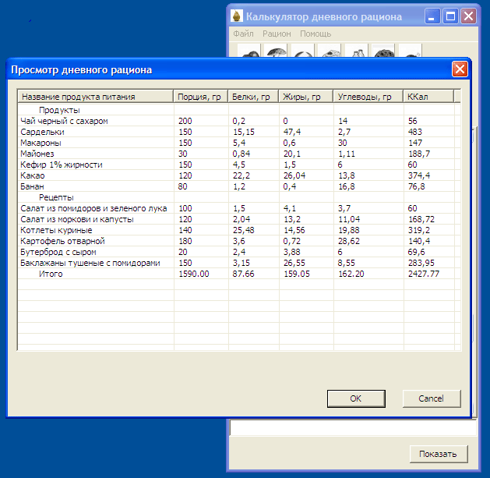Select Салат из моркови и капусты row
This screenshot has height=478, width=490.
(238, 219)
